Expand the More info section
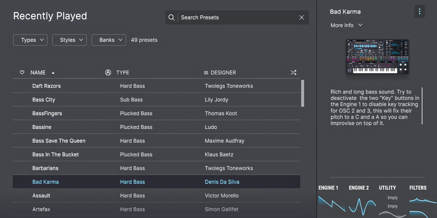Screen dimensions: 437x218 (x=346, y=25)
